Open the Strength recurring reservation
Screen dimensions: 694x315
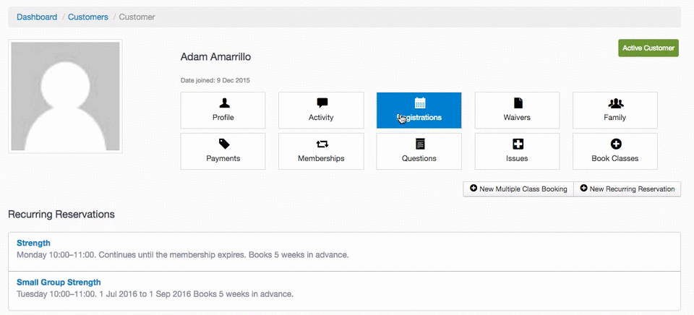(x=33, y=243)
